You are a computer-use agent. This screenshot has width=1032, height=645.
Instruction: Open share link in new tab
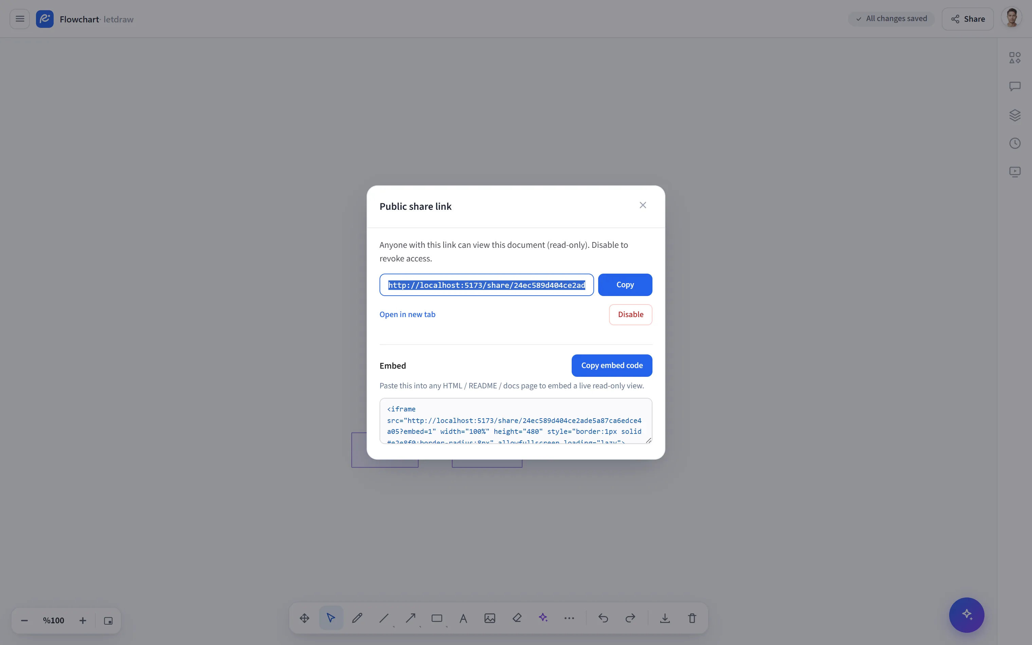click(x=407, y=314)
